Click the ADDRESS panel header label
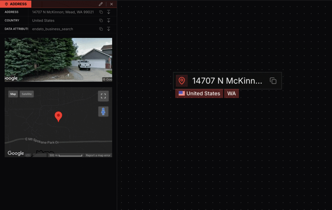 coord(16,4)
